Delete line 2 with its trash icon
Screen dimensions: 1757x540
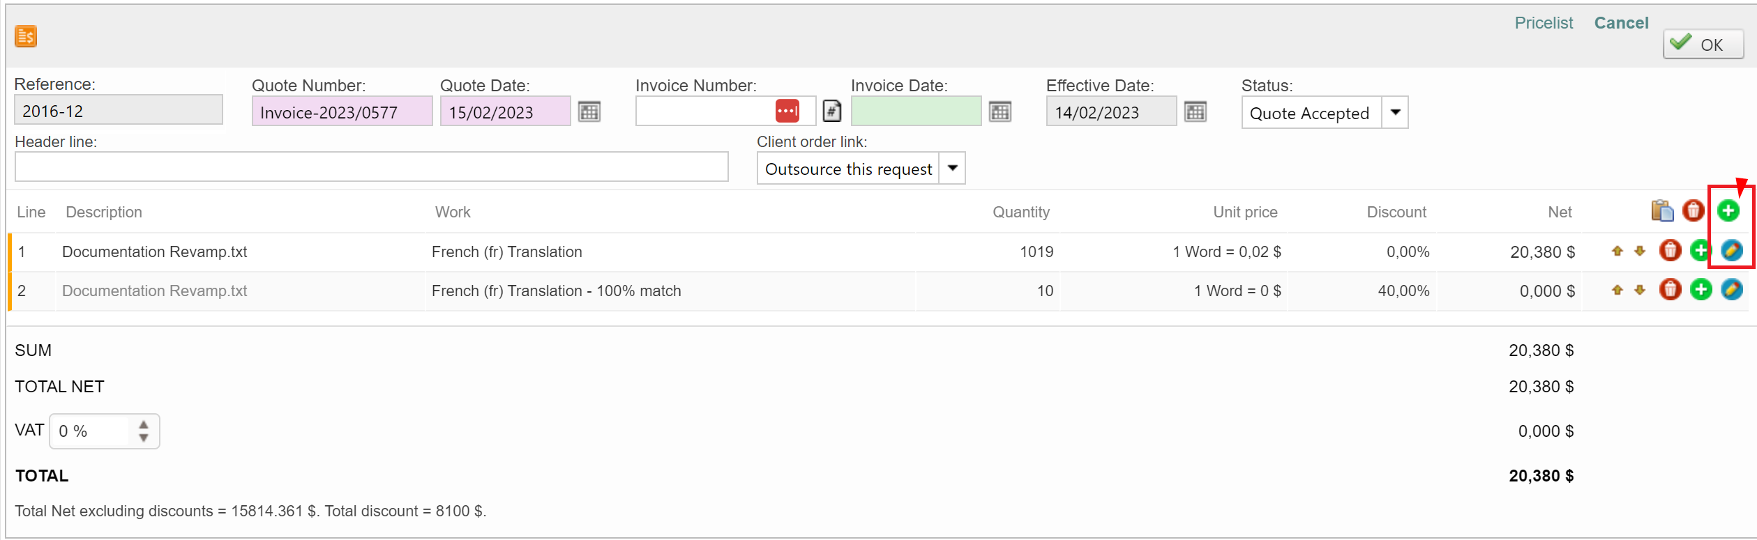1670,290
